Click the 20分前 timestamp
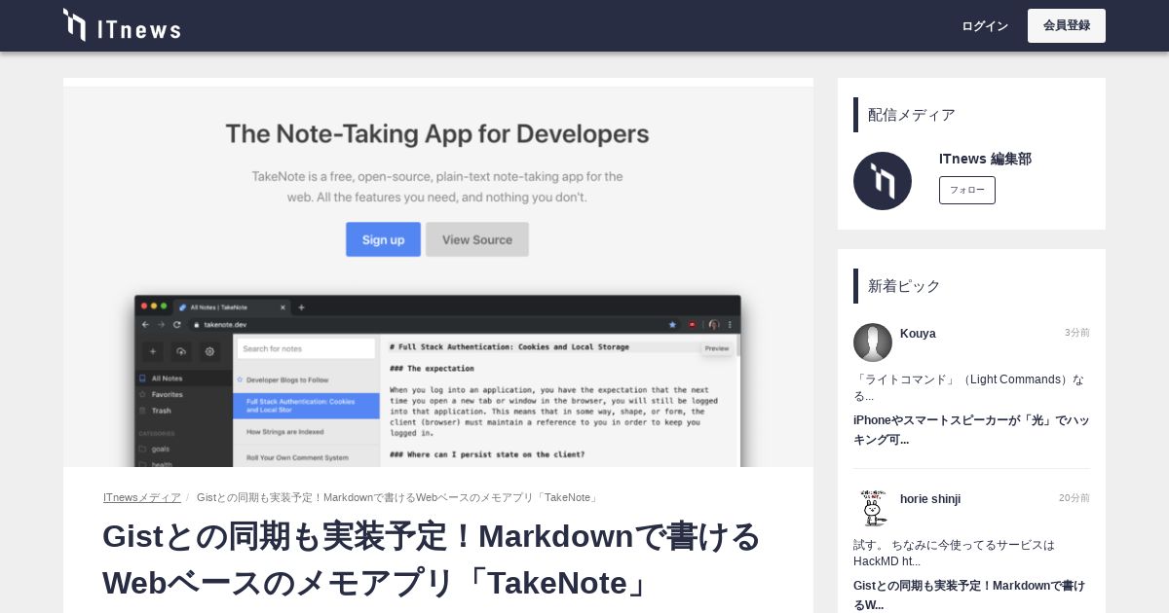Screen dimensions: 1169x613 (1075, 498)
